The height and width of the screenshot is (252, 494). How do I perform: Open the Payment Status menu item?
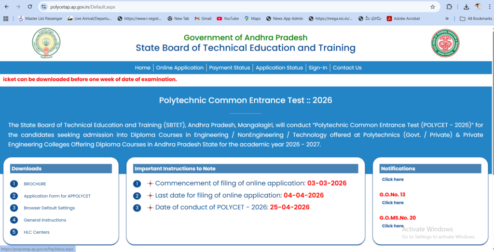(x=229, y=68)
